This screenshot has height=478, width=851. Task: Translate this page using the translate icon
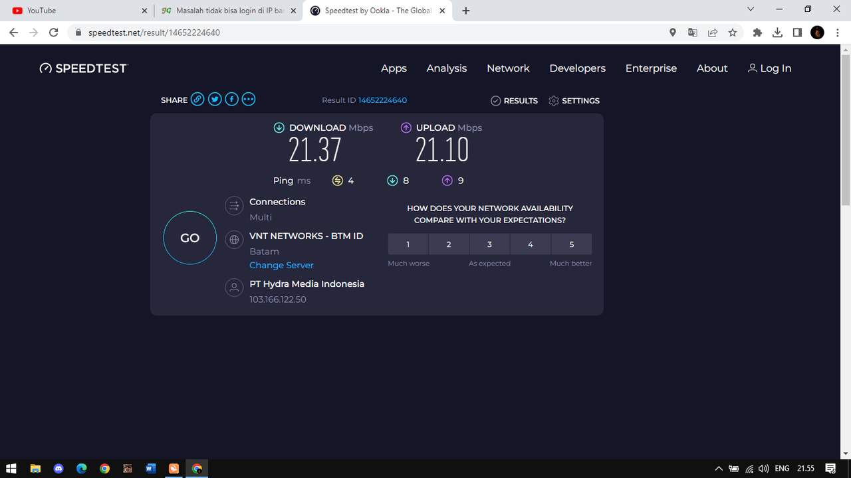tap(693, 33)
